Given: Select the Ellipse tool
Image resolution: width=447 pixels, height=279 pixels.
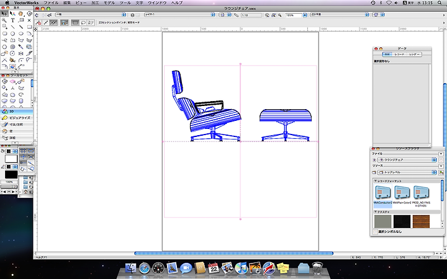Looking at the screenshot, I should pos(21,33).
